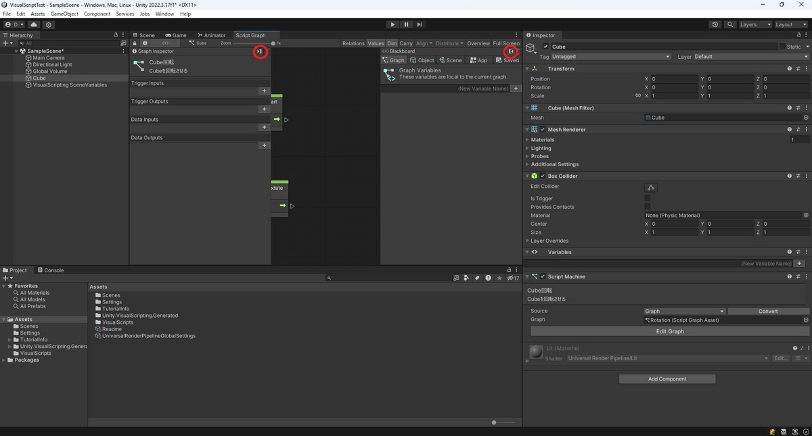Toggle the graph lock icon in Script Graph
The width and height of the screenshot is (812, 436).
(135, 43)
